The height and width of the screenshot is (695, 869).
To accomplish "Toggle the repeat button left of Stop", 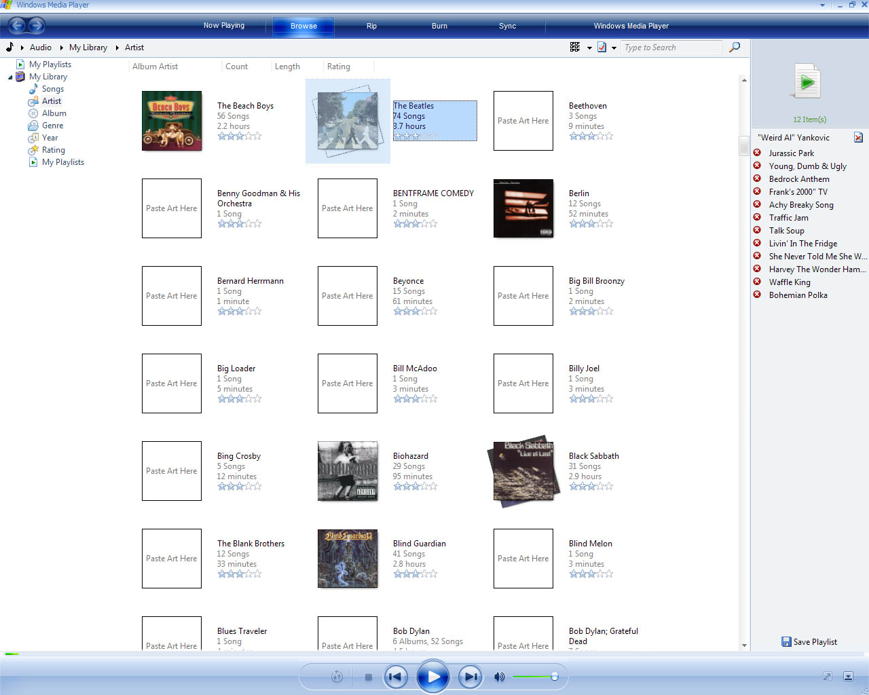I will 337,677.
